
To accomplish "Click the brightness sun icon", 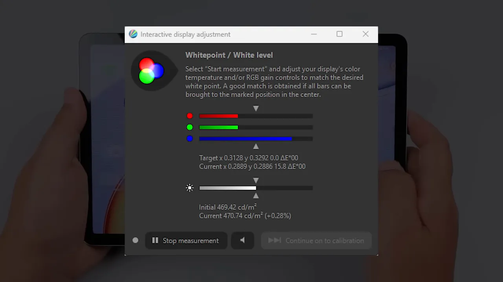I will click(x=190, y=188).
